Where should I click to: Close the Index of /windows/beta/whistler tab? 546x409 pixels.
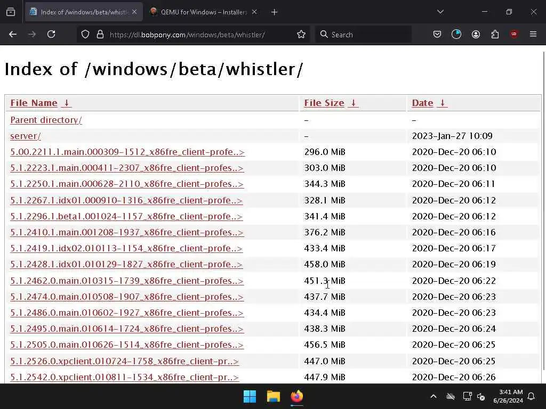(x=134, y=12)
